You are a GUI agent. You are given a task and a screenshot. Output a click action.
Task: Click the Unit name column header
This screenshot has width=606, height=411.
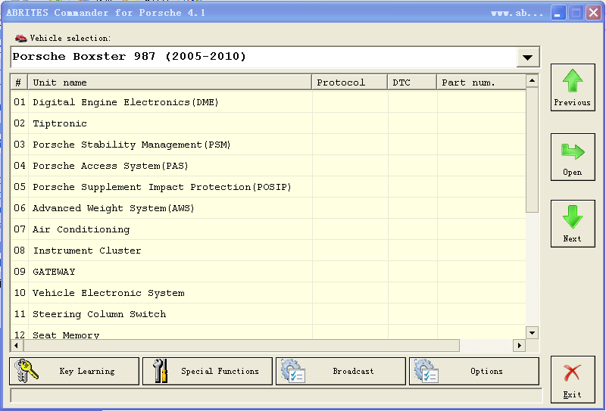[170, 83]
